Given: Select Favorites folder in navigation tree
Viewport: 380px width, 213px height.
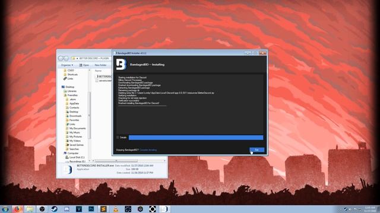Looking at the screenshot, I should tap(74, 120).
